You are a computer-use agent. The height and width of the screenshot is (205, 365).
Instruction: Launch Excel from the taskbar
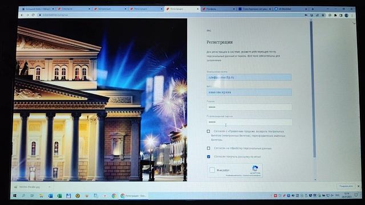tap(59, 196)
